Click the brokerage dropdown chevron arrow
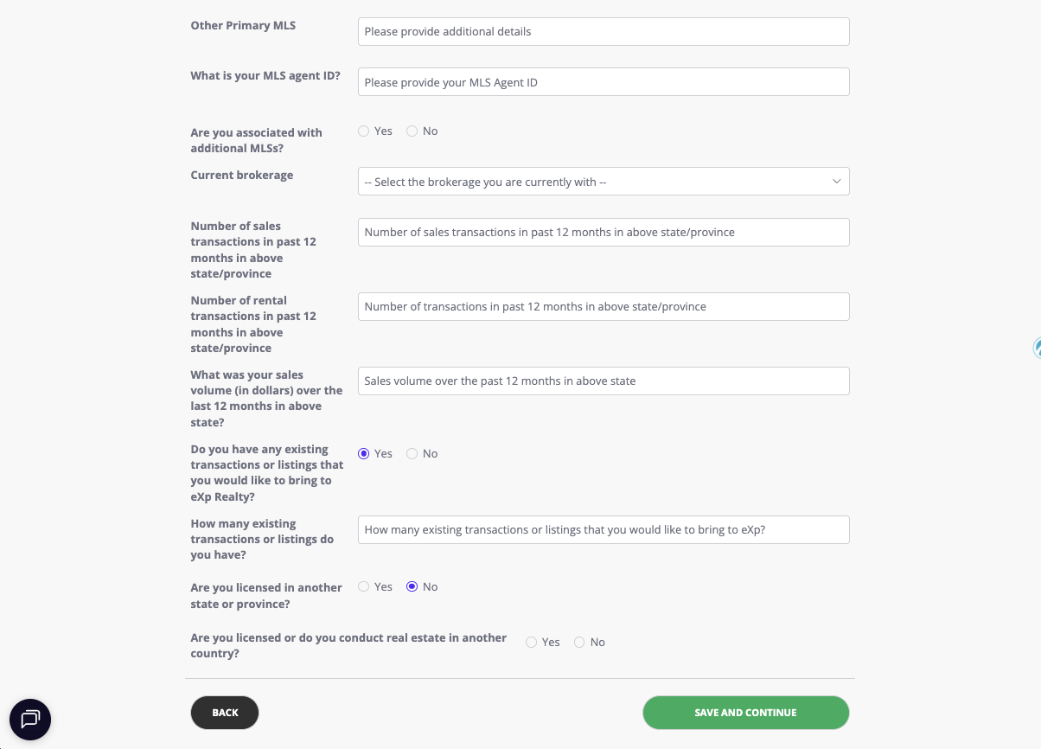Viewport: 1041px width, 749px height. tap(836, 182)
